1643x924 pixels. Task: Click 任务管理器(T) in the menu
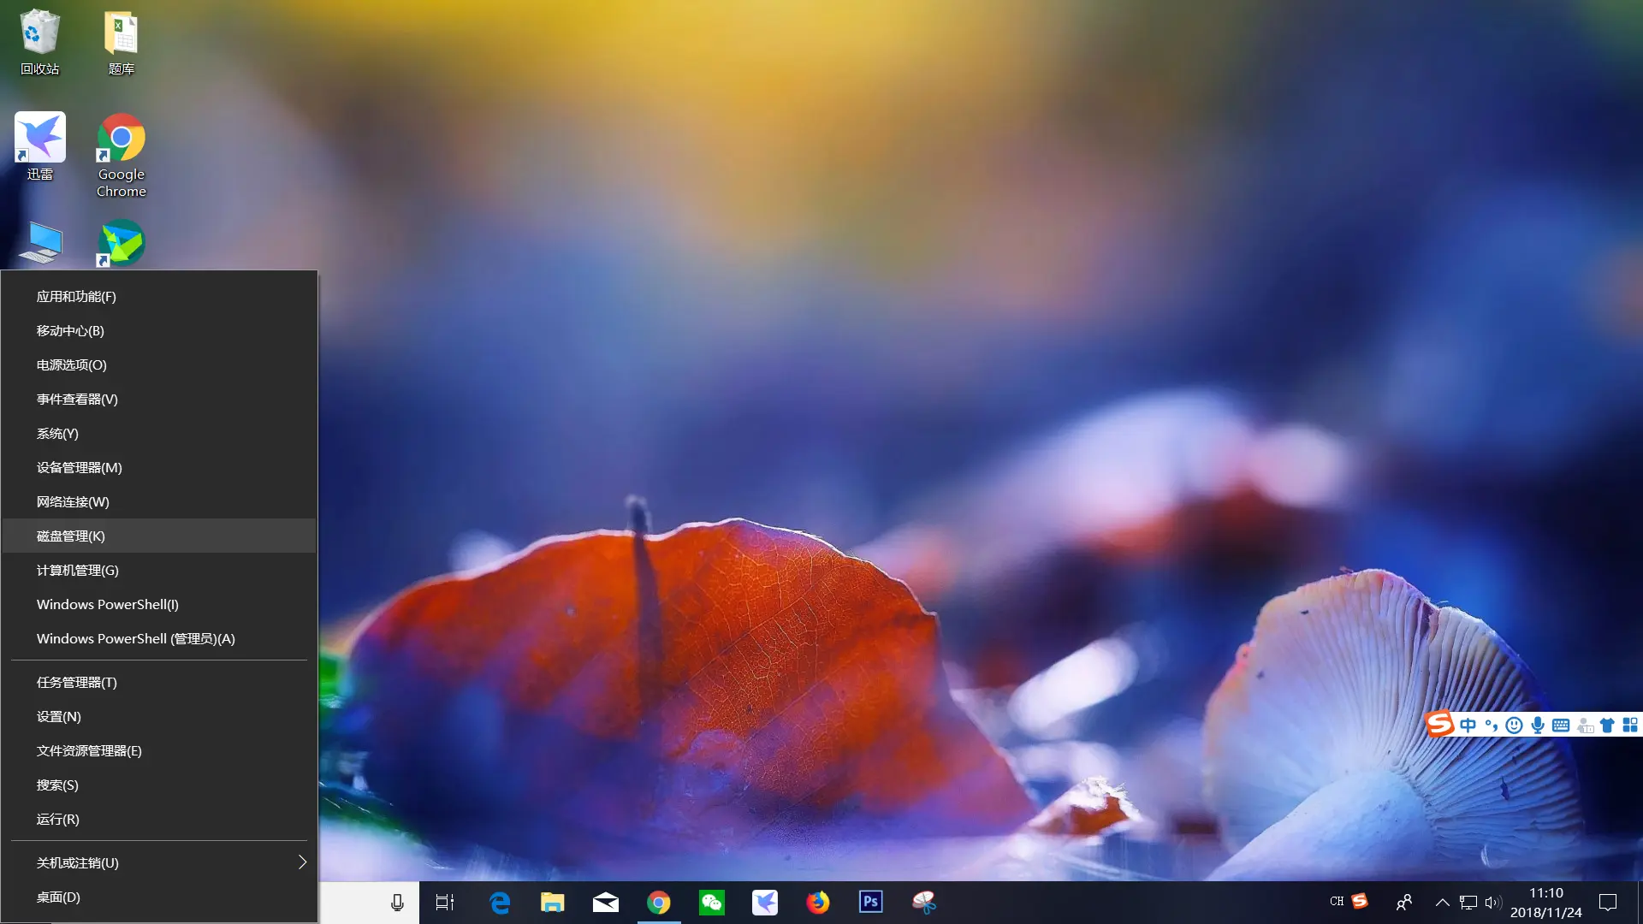click(77, 682)
